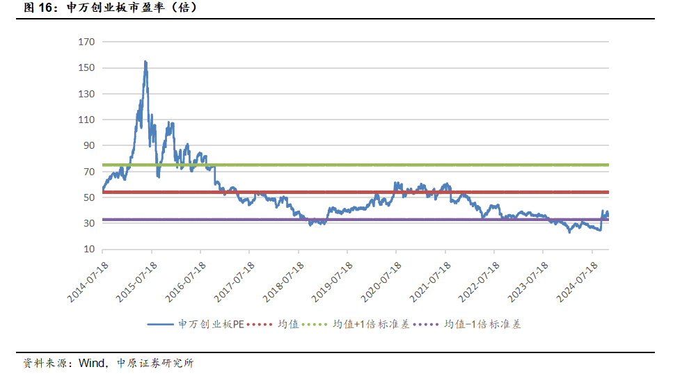Click the 10 y-axis label

88,250
